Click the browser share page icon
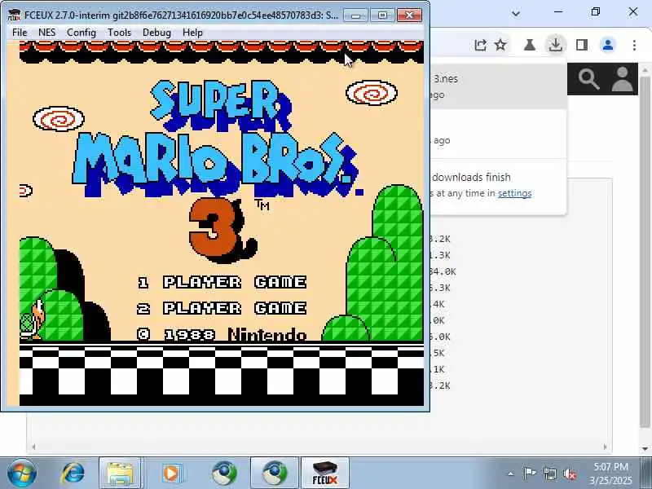The height and width of the screenshot is (489, 652). point(480,45)
